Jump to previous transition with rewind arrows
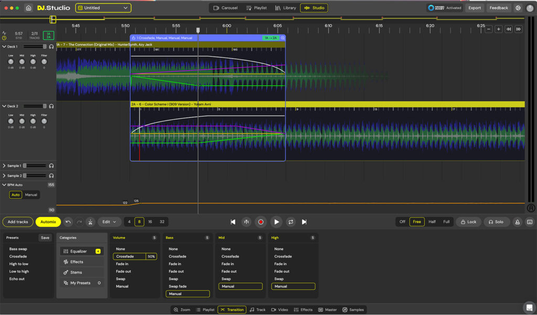The image size is (537, 315). pos(509,29)
